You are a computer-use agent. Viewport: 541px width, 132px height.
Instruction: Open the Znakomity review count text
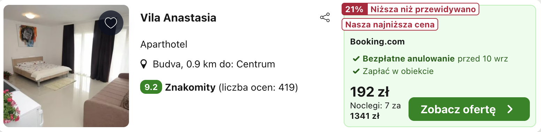coord(231,88)
